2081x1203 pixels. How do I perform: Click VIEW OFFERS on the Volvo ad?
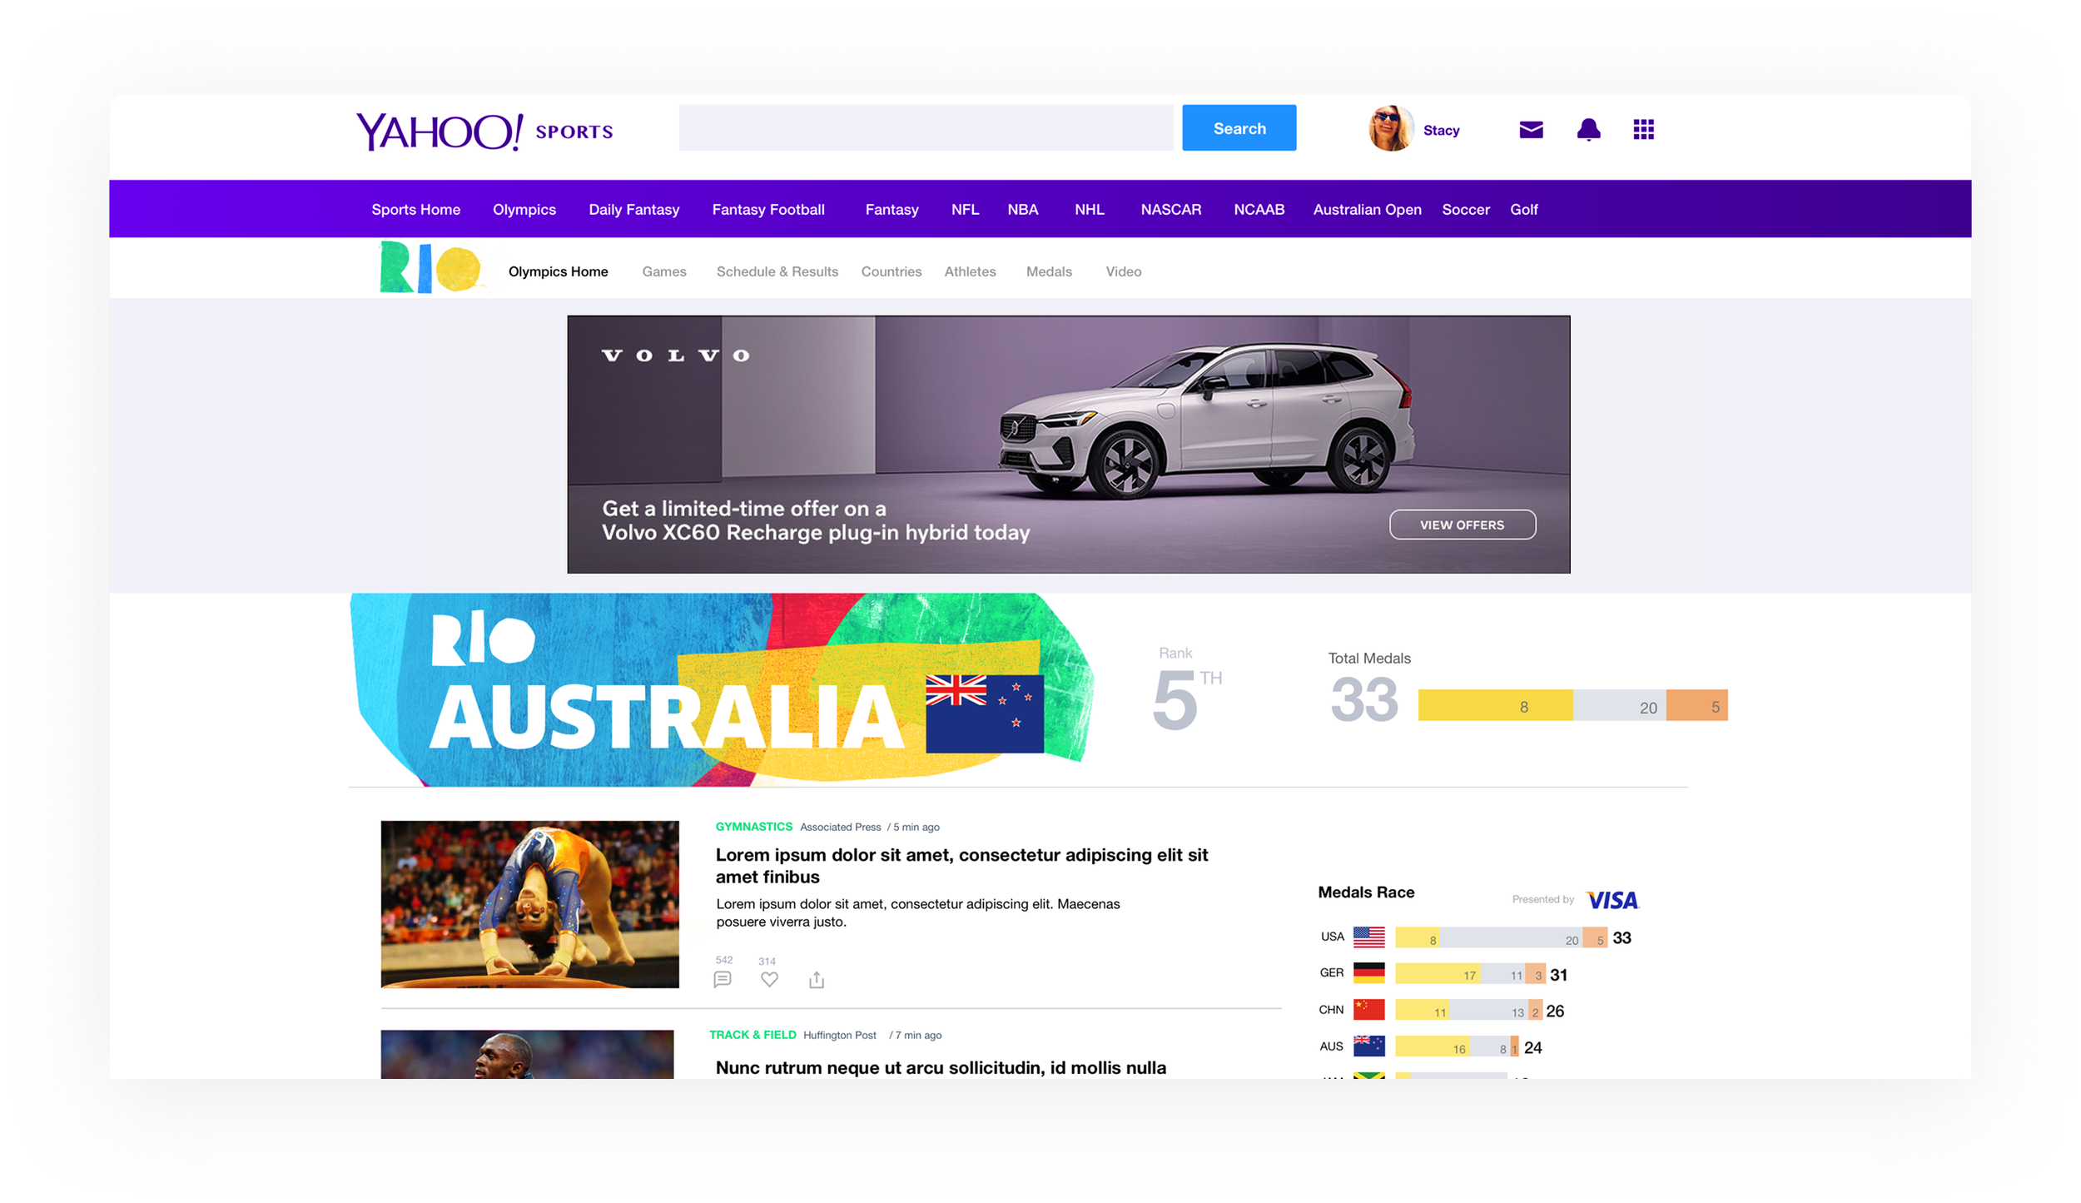pyautogui.click(x=1462, y=524)
